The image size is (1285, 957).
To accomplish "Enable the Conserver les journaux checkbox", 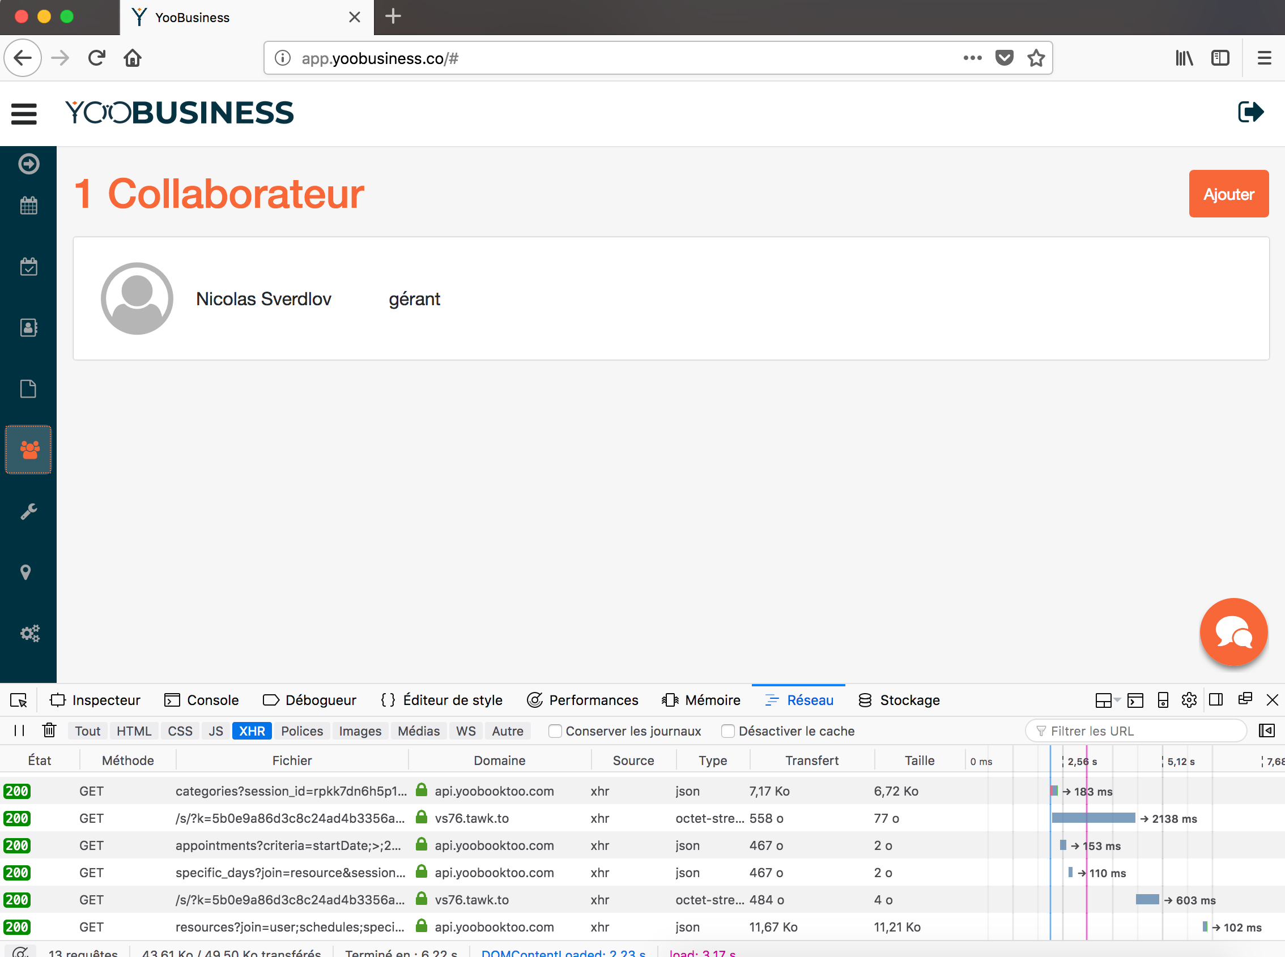I will point(555,731).
